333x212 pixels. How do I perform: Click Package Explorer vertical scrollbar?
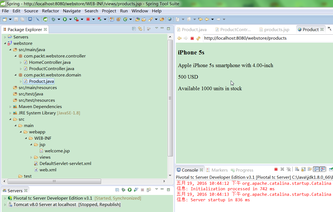coord(170,98)
